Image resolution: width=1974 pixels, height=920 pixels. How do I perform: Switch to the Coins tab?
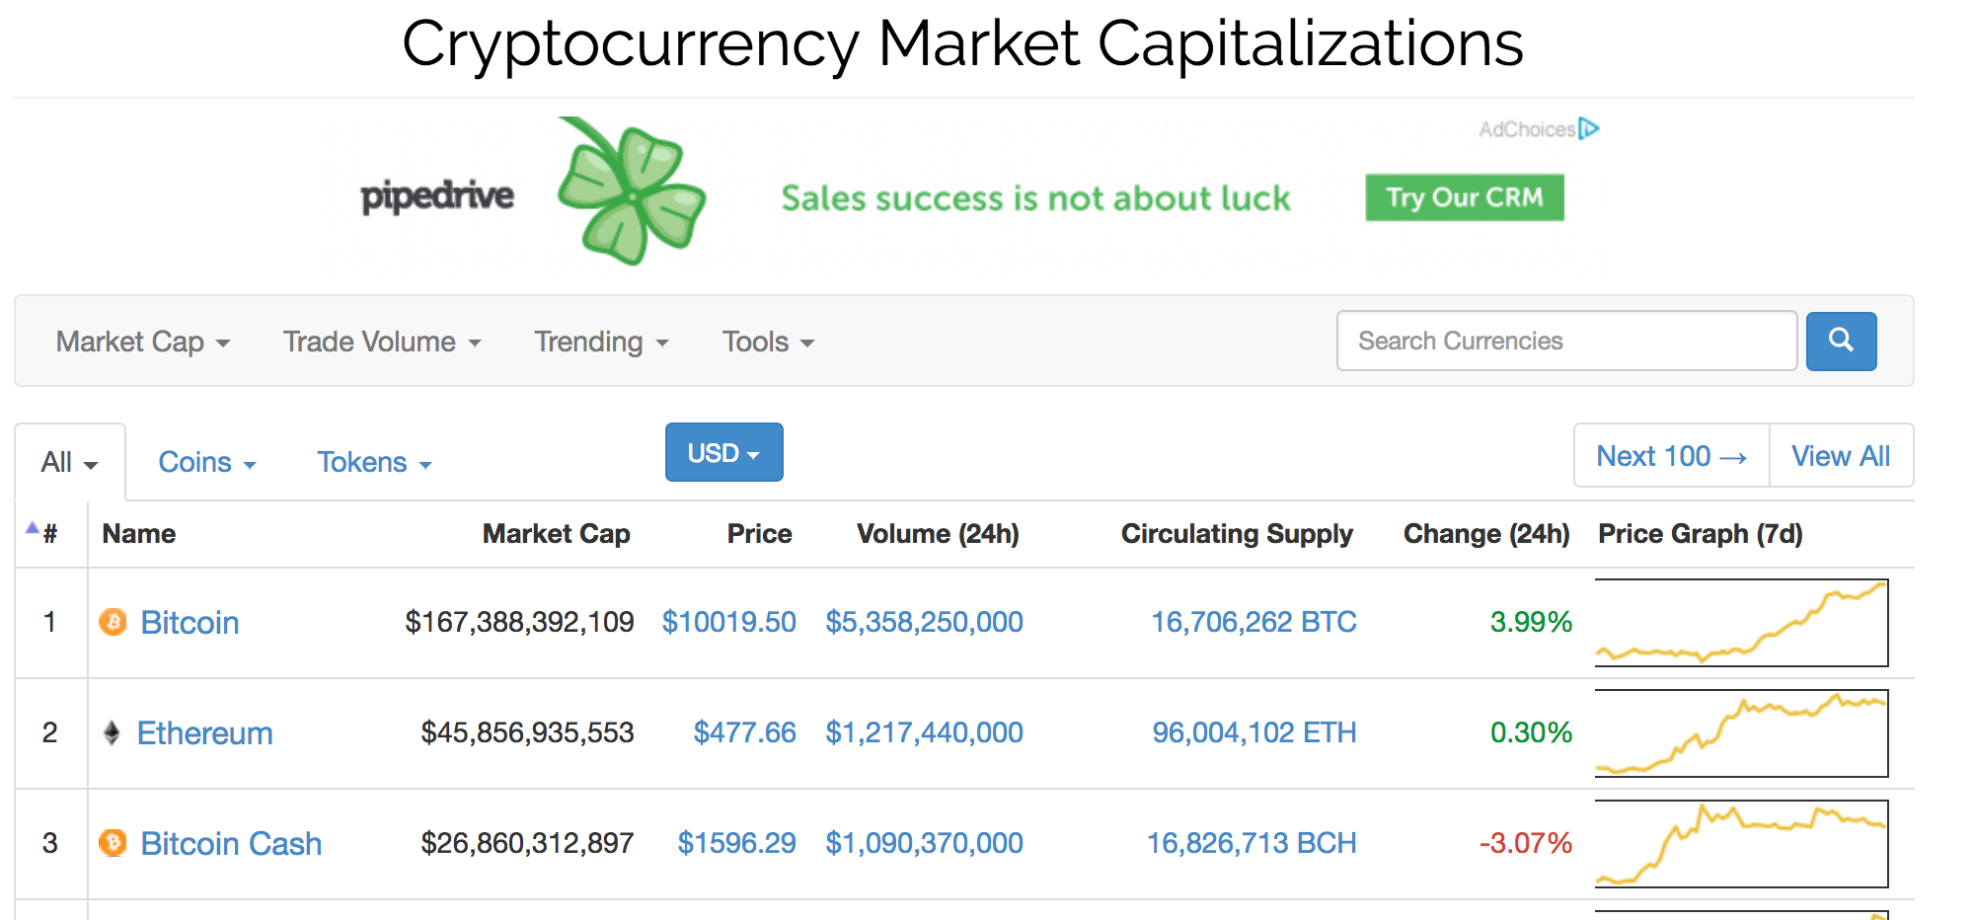point(206,462)
